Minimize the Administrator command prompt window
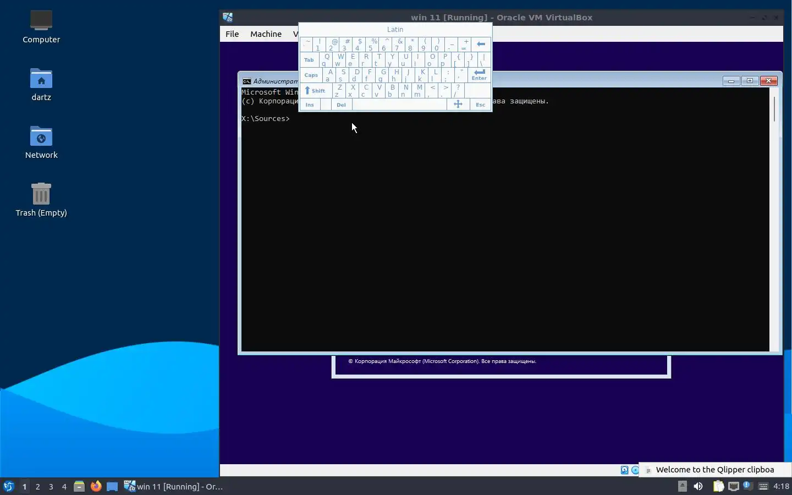Screen dimensions: 792x495 (x=731, y=81)
